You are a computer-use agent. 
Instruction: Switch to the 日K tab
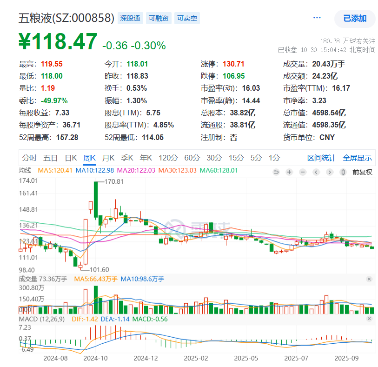tap(71, 158)
